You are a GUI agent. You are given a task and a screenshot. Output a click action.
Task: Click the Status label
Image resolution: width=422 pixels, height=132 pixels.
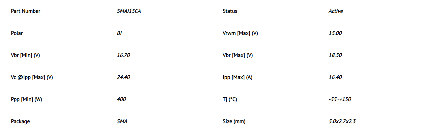click(230, 11)
